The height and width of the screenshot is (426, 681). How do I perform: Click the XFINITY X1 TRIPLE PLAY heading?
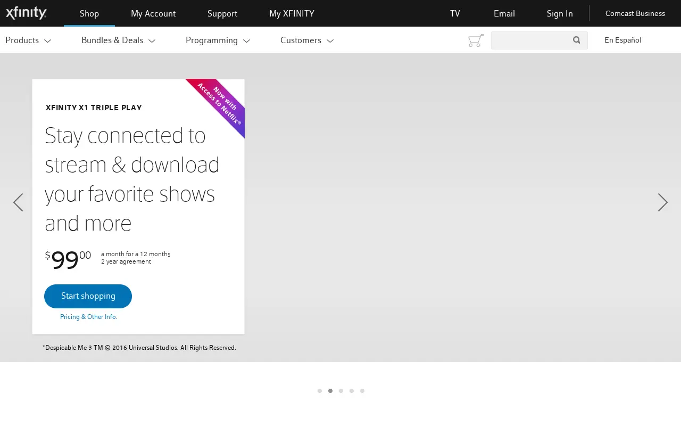click(x=94, y=108)
